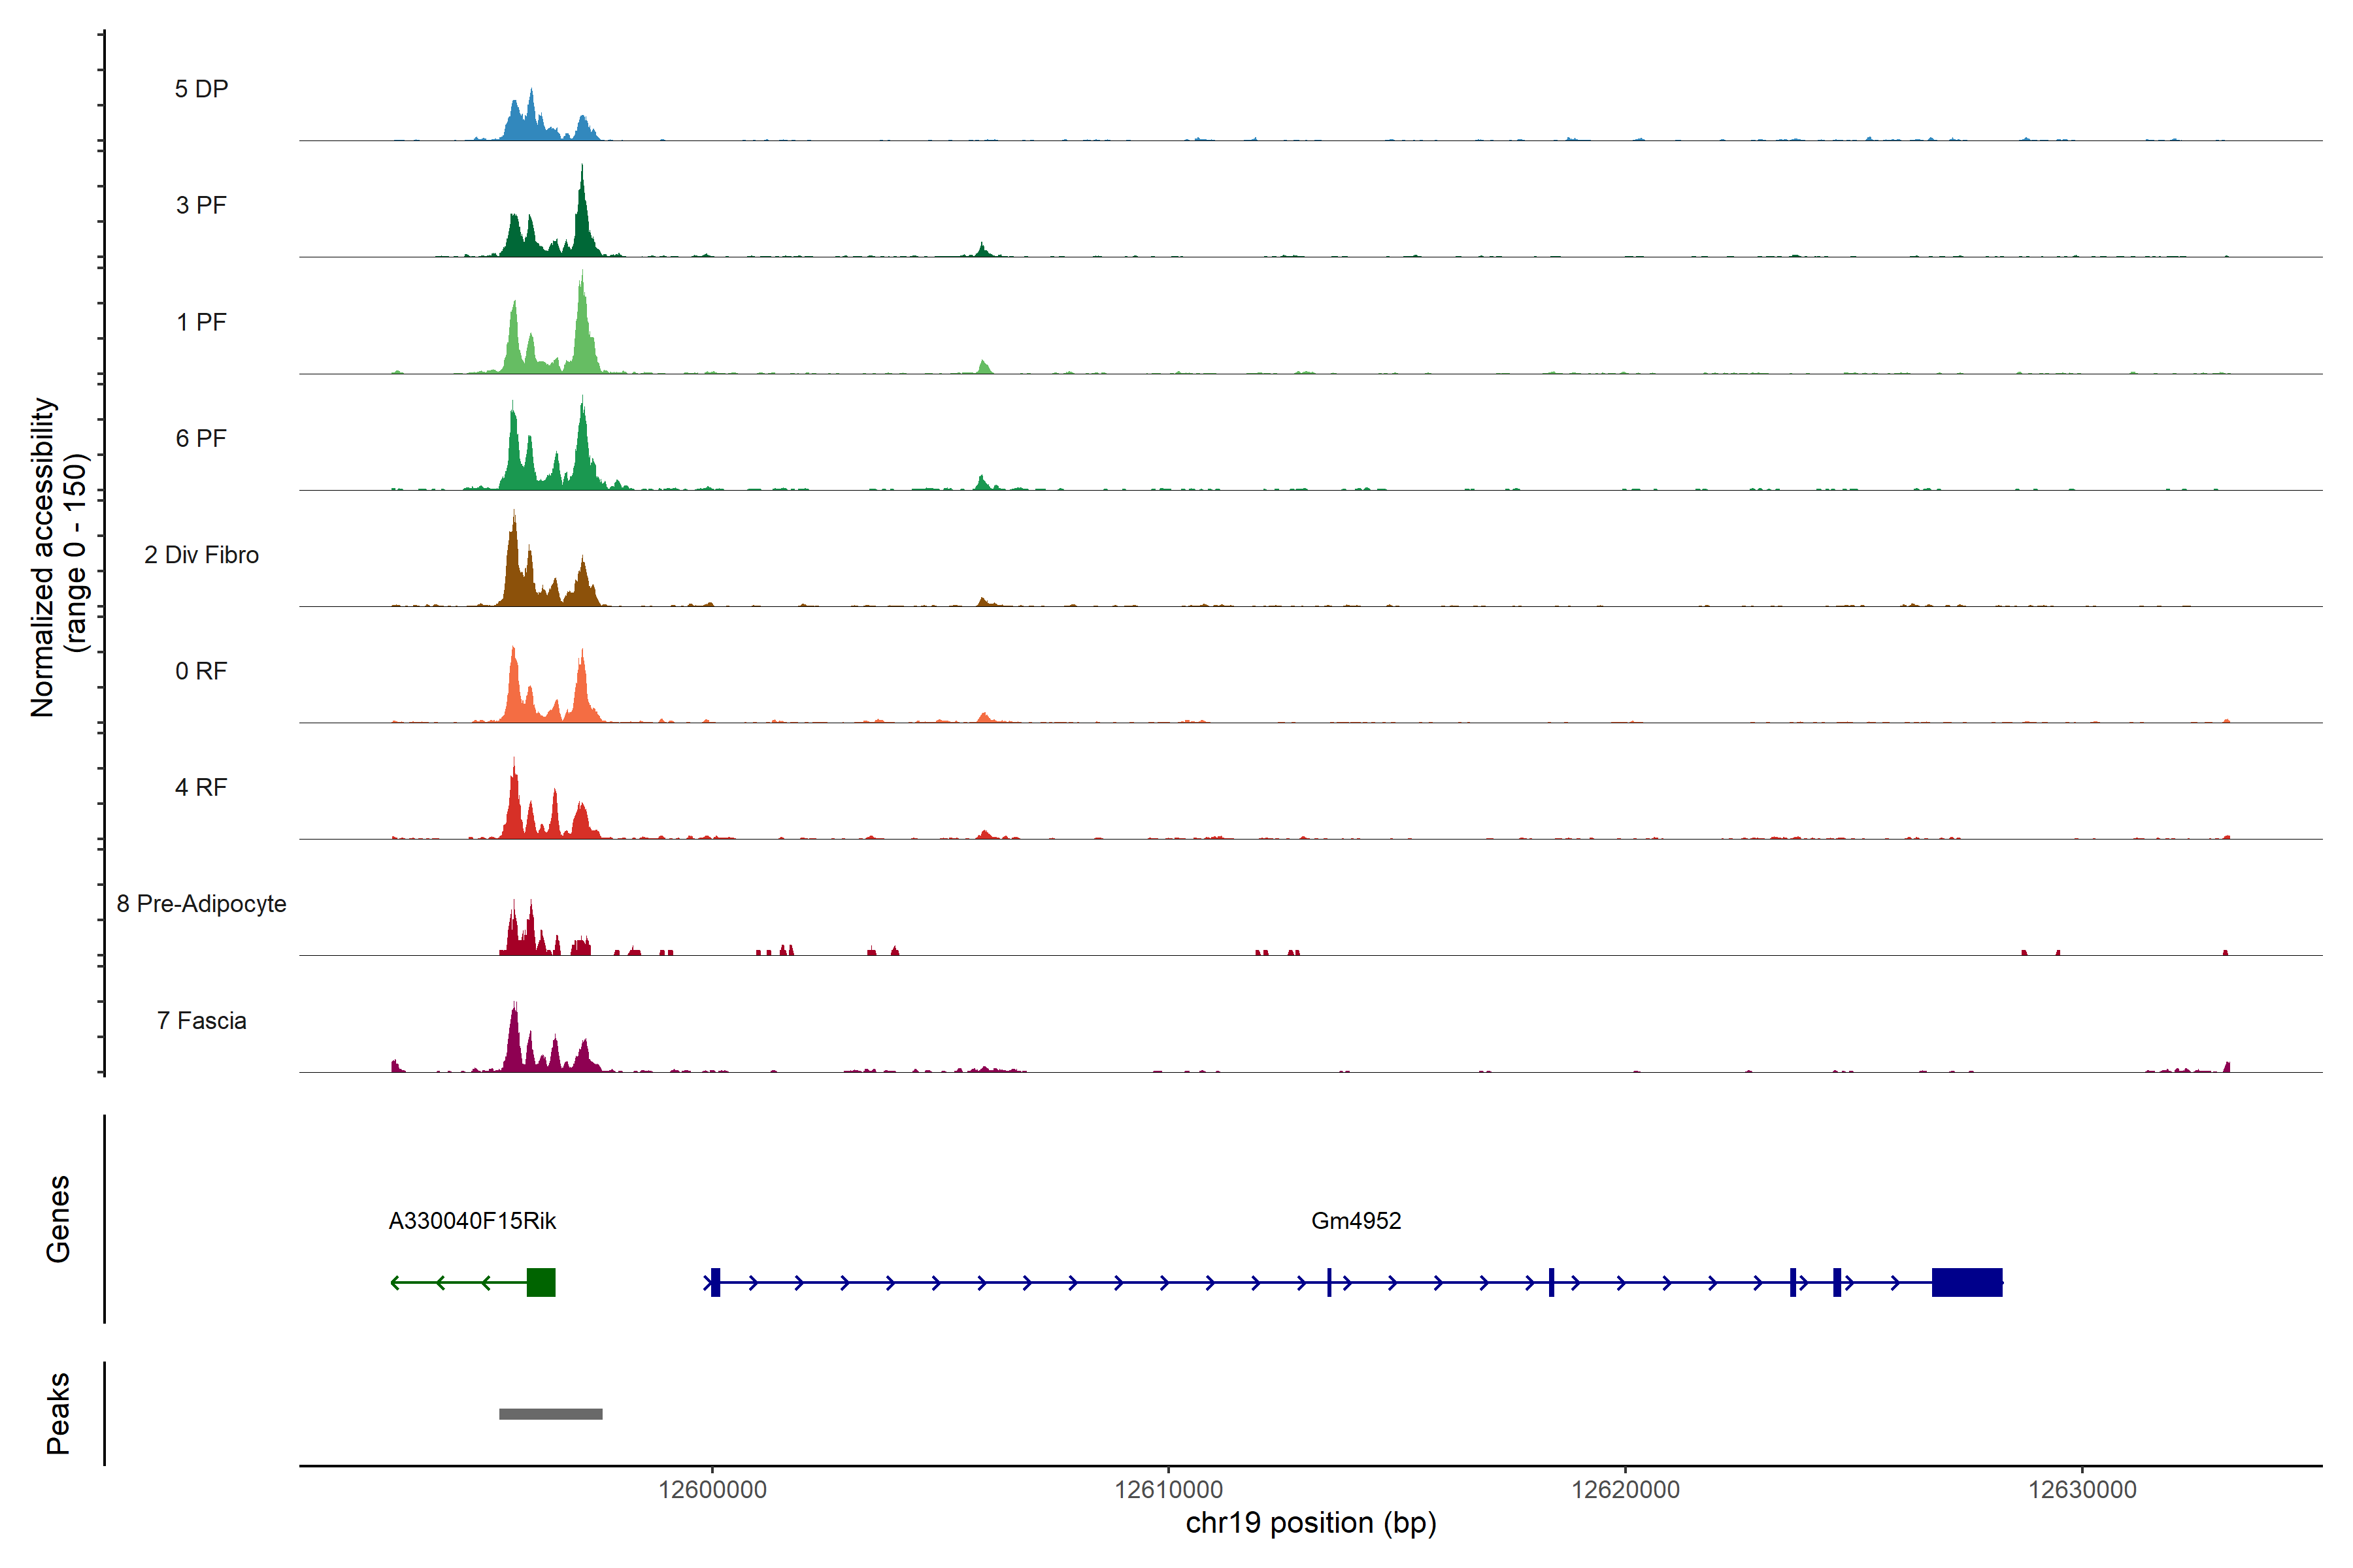Click the gray peak region bar
This screenshot has width=2353, height=1568.
[550, 1413]
